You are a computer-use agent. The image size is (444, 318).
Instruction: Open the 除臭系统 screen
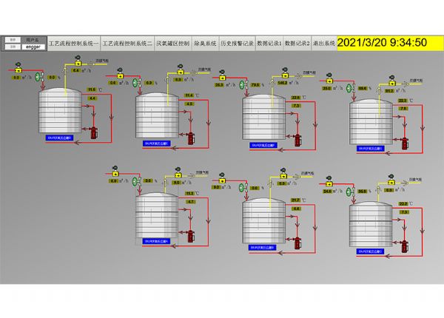click(205, 44)
